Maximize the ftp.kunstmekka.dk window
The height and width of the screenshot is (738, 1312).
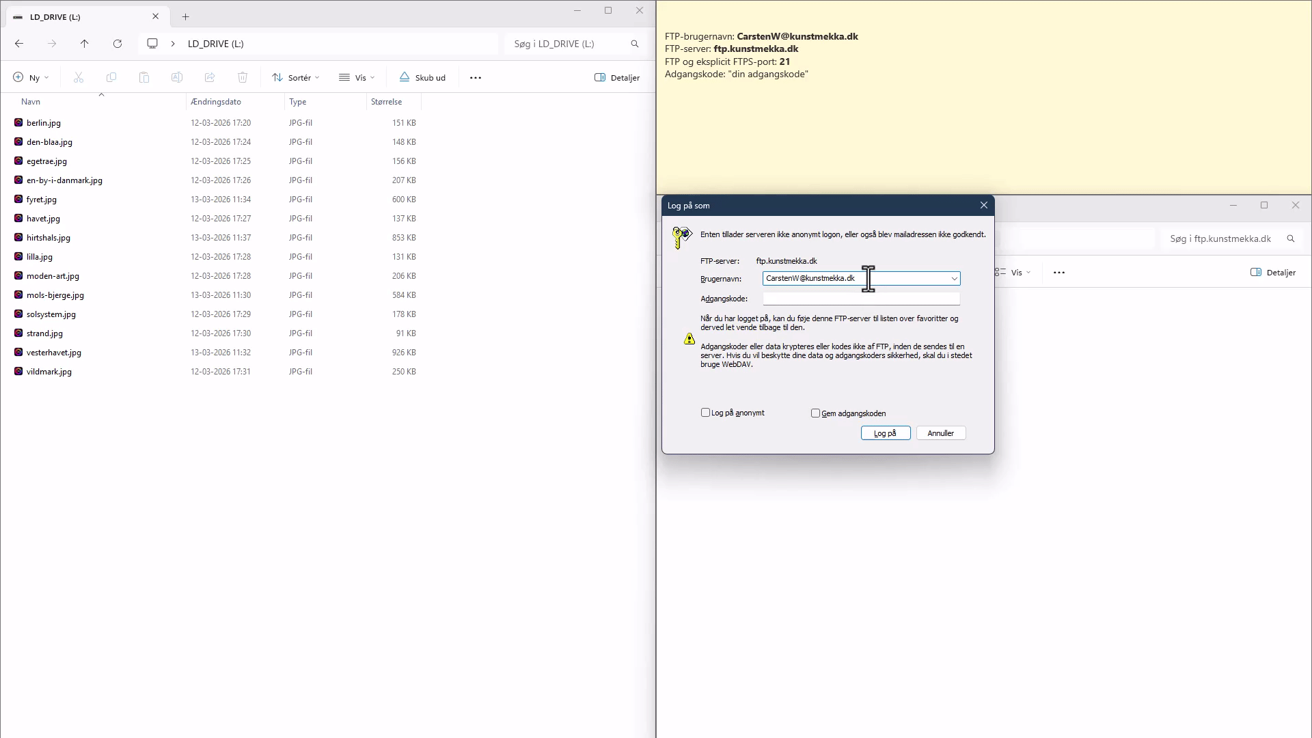[1264, 205]
